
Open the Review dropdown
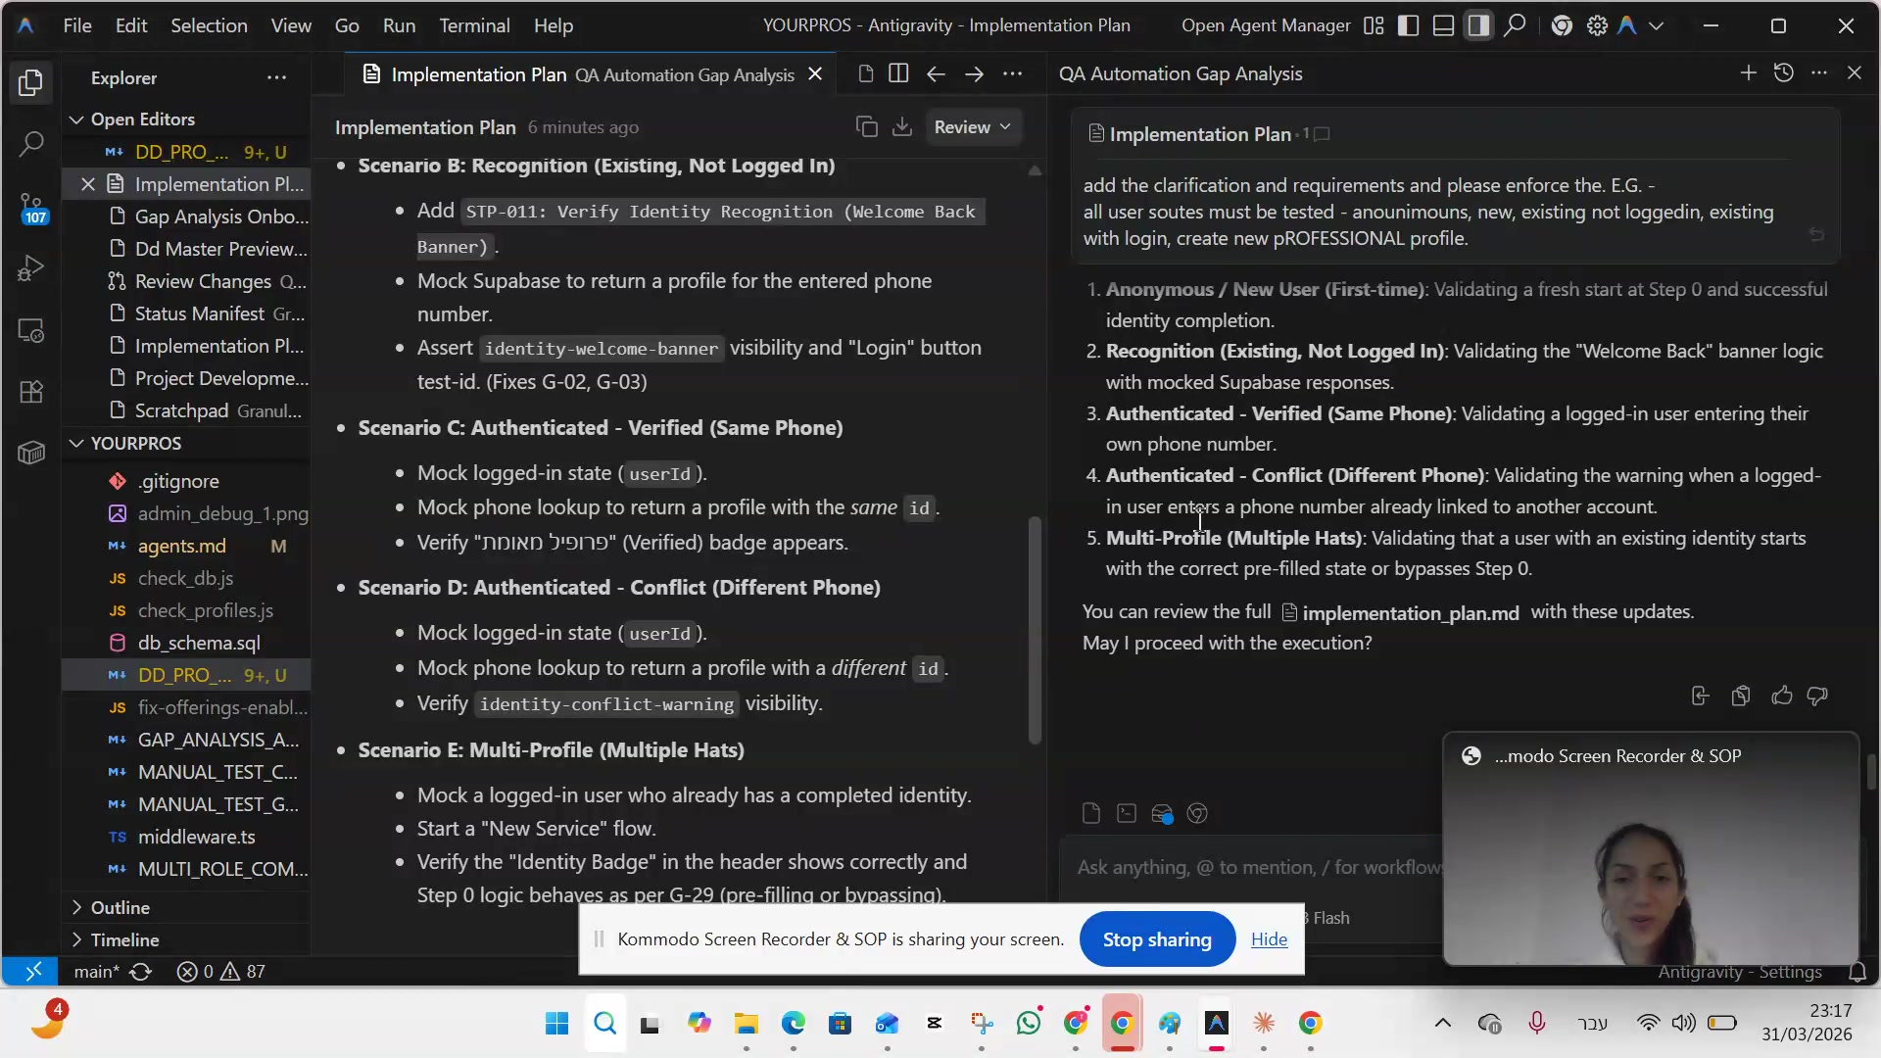point(972,127)
